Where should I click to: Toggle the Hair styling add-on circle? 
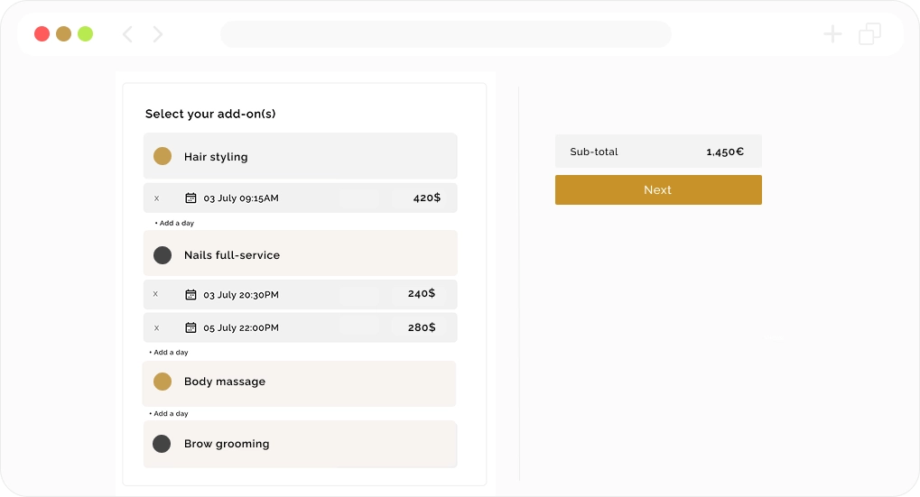coord(163,156)
